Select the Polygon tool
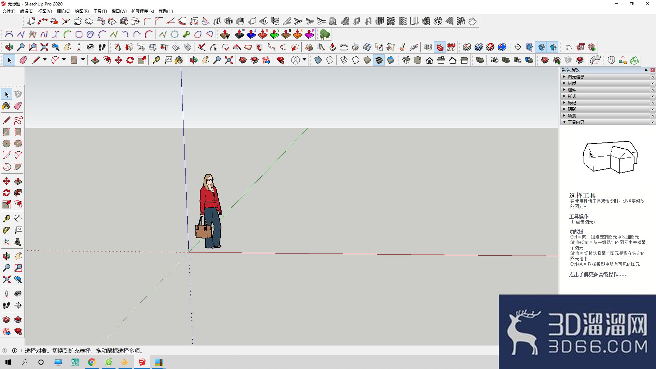The width and height of the screenshot is (656, 369). coord(18,143)
